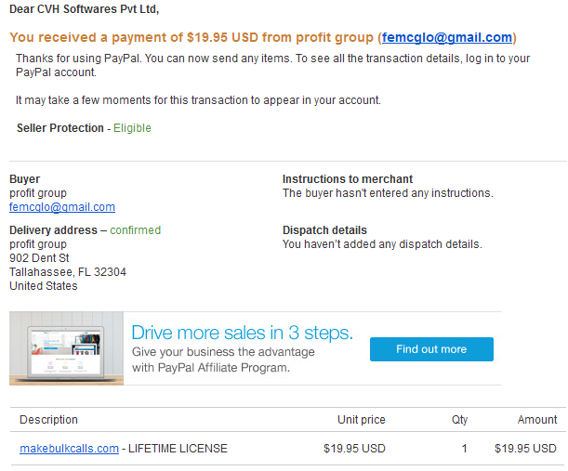Click the green 'confirmed' delivery address status
The width and height of the screenshot is (568, 471).
(x=135, y=230)
